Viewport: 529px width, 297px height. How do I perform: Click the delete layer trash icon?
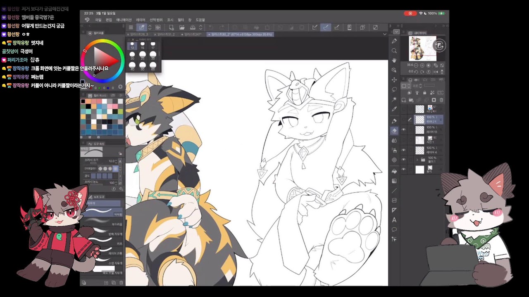tap(441, 100)
